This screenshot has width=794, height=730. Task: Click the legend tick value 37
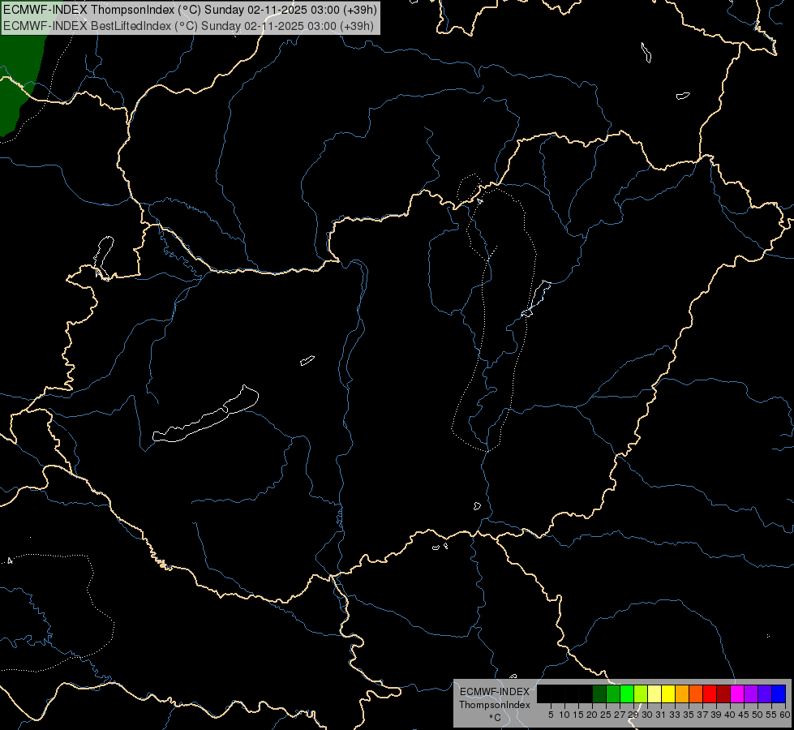[x=702, y=715]
